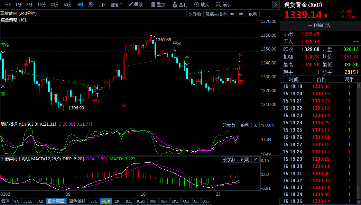Select the 4时 timeframe
361x205 pixels.
coord(80,5)
